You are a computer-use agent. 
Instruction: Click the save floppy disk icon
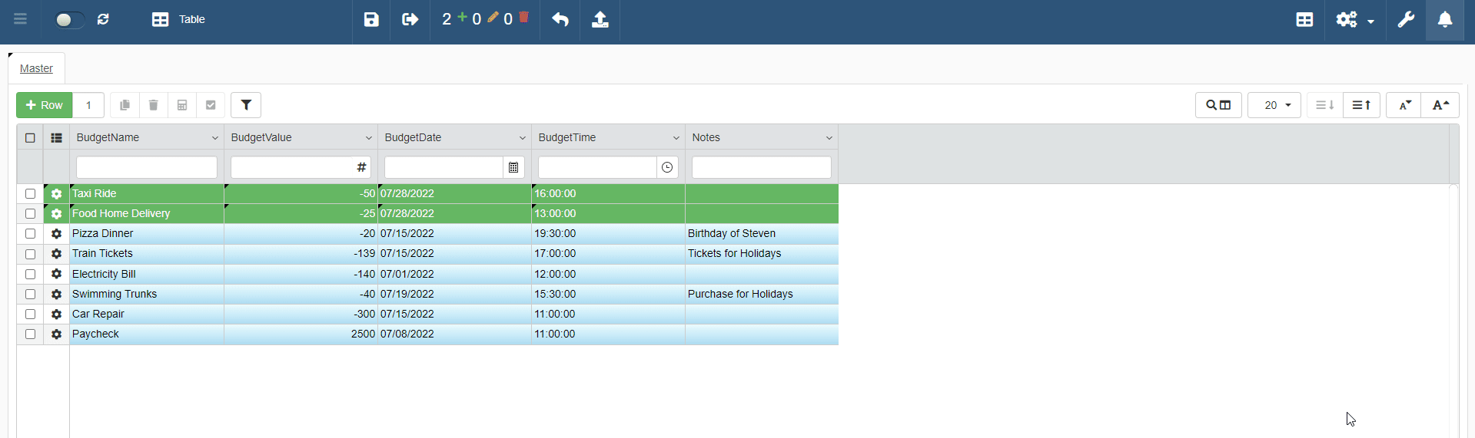click(x=371, y=20)
